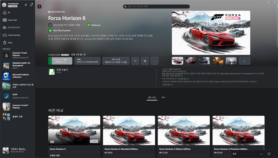Click the 가장 최근 sidebar heading
Image resolution: width=278 pixels, height=158 pixels.
[x=6, y=49]
